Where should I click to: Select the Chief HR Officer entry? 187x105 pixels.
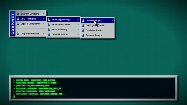(63, 35)
